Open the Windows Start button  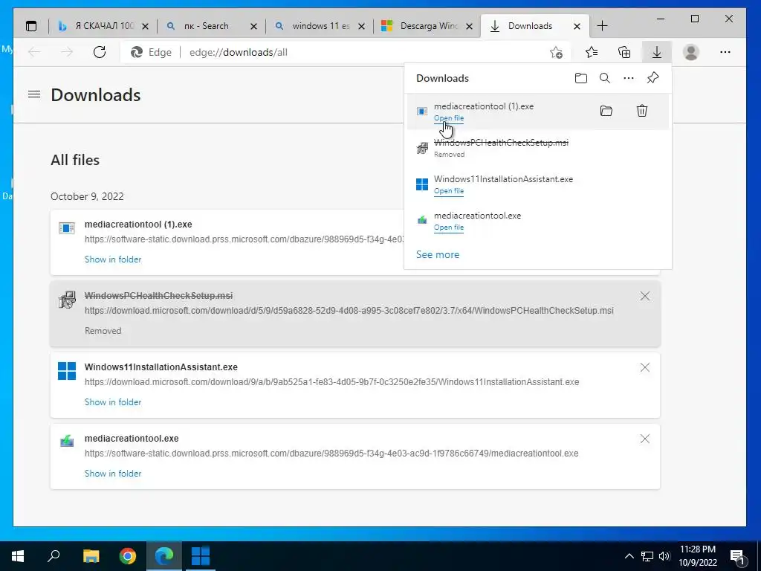(x=18, y=556)
